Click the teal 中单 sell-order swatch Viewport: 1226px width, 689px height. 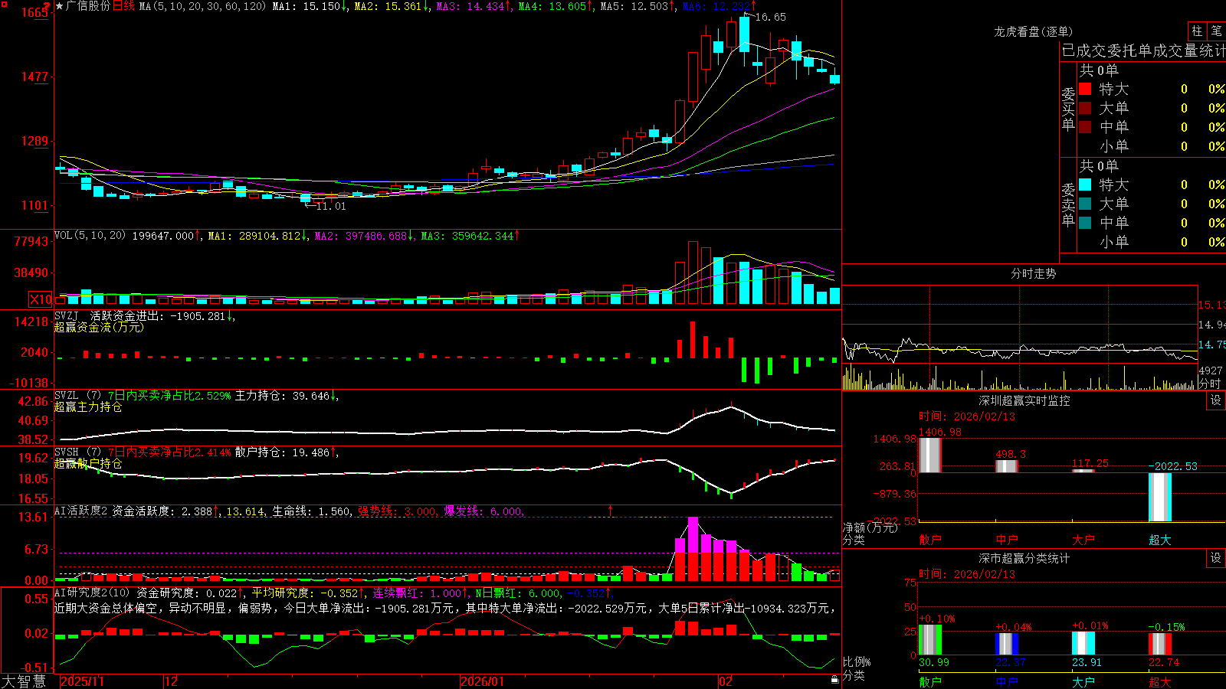point(1085,223)
